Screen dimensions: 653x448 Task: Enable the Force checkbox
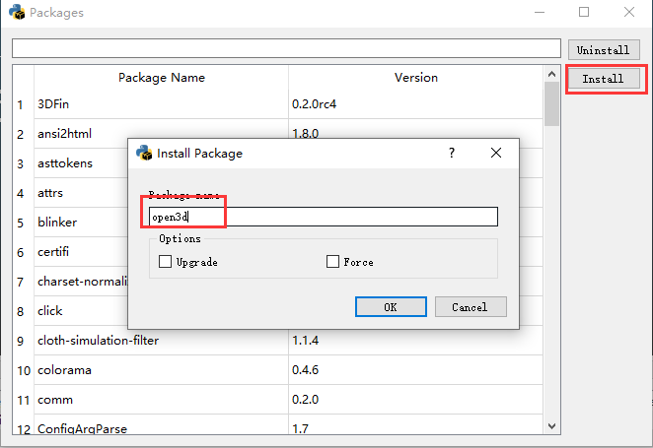point(332,262)
